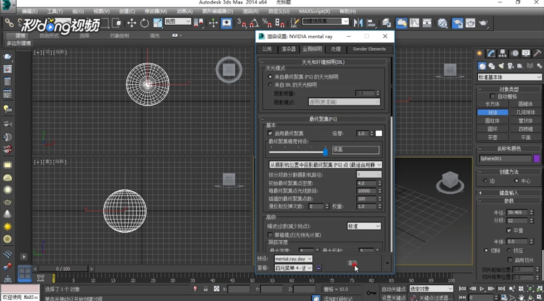544x301 pixels.
Task: Select the Squash hemisphere radio option
Action: (x=509, y=250)
